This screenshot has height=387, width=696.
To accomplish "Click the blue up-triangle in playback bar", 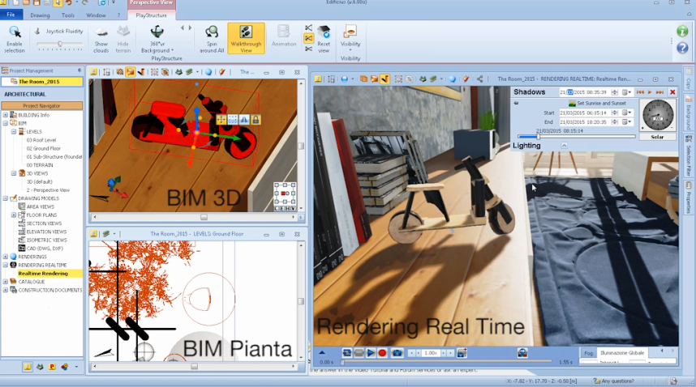I will pyautogui.click(x=322, y=353).
